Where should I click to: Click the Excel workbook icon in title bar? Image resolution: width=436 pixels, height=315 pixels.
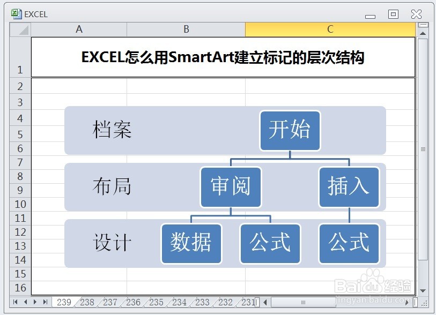click(17, 14)
